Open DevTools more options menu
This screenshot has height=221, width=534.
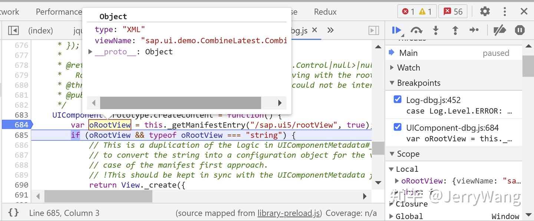505,11
